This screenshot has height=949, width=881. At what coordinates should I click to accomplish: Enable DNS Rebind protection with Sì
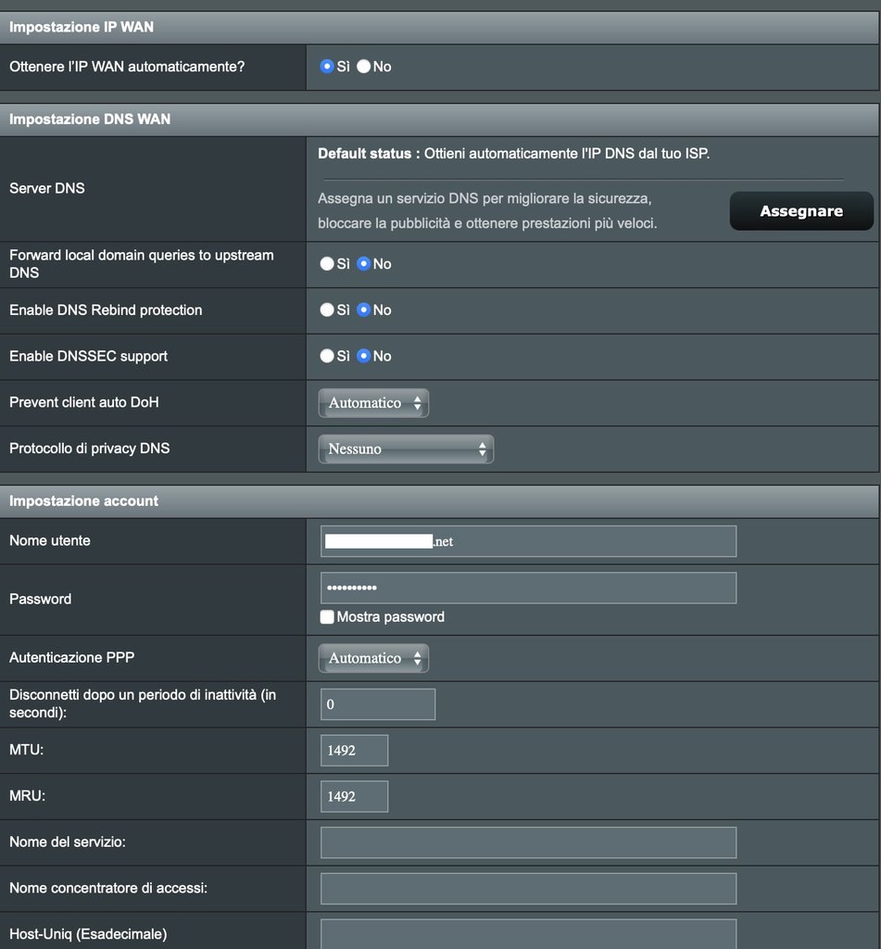click(x=327, y=310)
